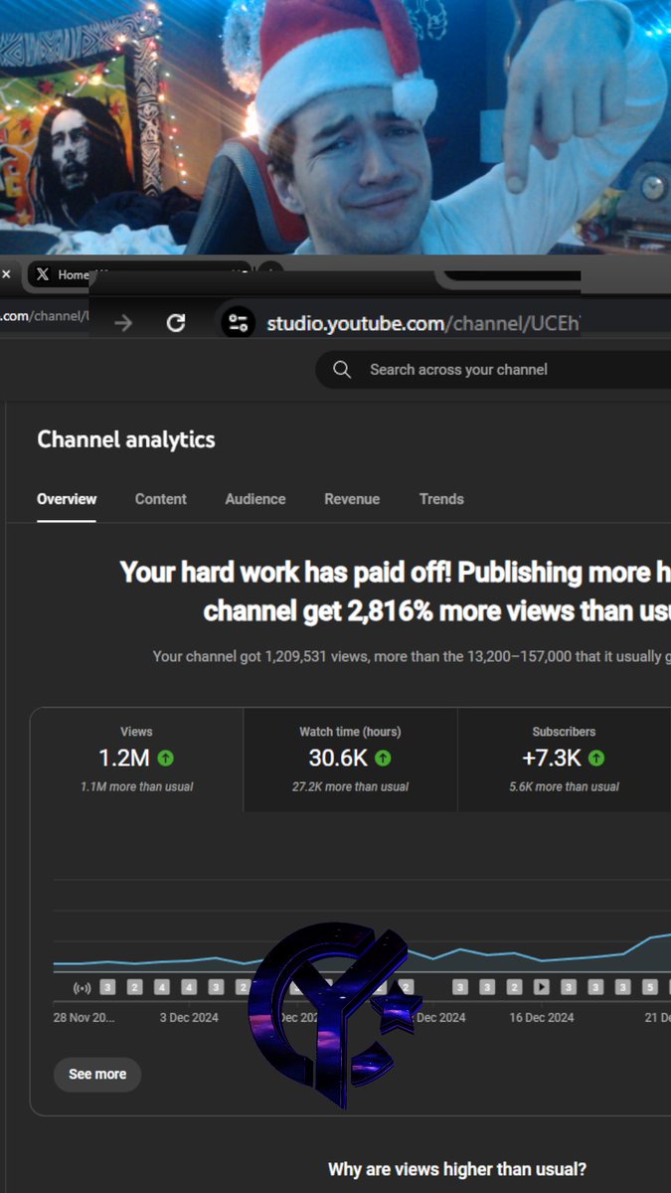Select the Watch time (hours) metric card
Image resolution: width=671 pixels, height=1193 pixels.
pos(350,760)
